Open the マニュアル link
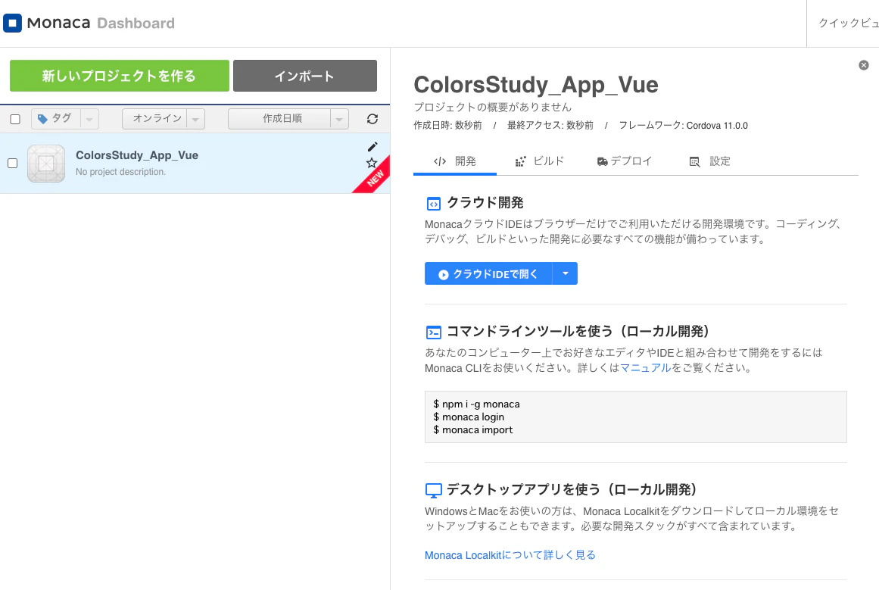 645,368
